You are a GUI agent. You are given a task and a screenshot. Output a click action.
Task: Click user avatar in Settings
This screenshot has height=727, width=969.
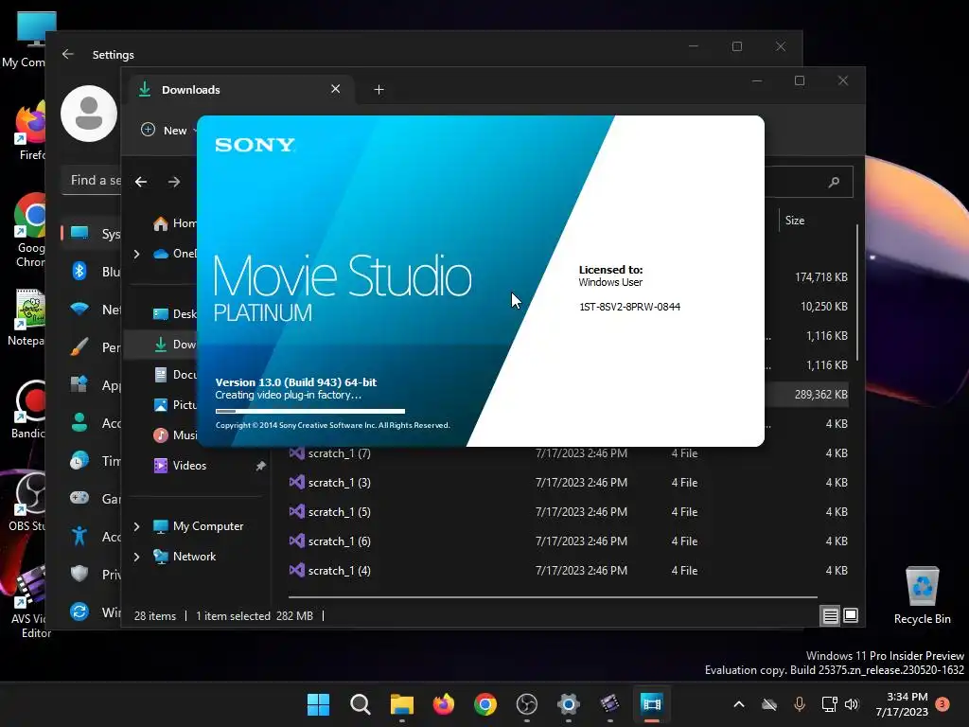(x=89, y=114)
